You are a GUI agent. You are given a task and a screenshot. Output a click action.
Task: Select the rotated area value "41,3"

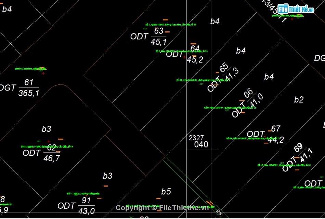pos(232,74)
